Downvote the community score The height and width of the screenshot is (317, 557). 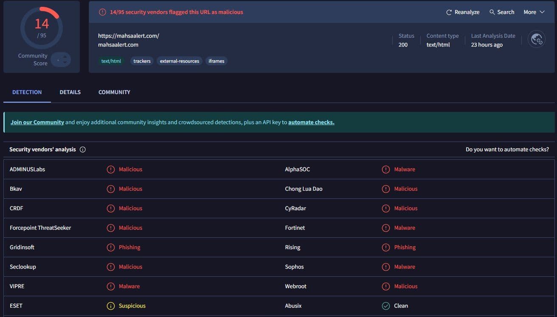click(65, 63)
